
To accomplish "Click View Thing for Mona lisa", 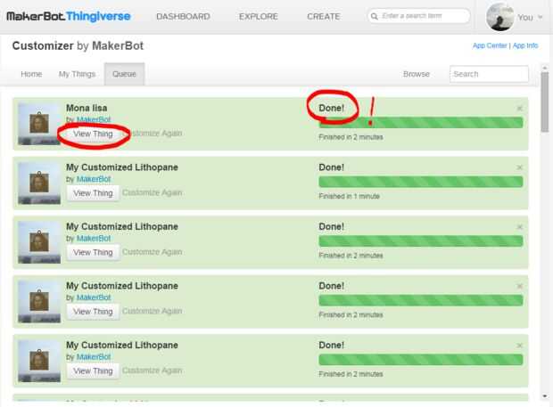I will click(93, 134).
